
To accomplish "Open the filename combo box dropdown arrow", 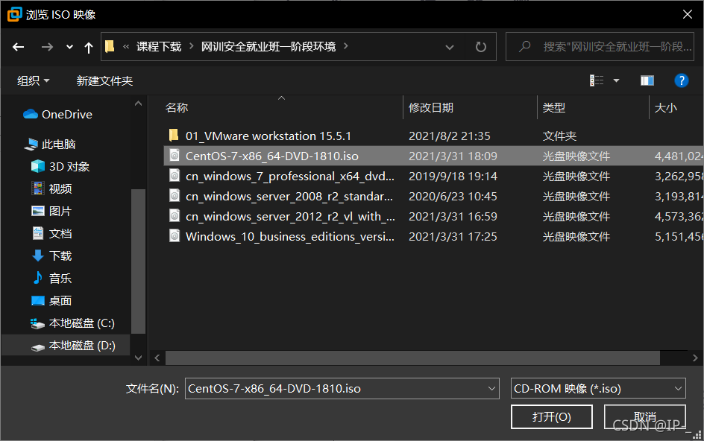I will 491,389.
